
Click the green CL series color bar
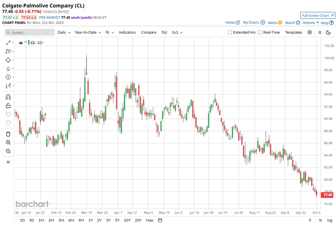(29, 42)
